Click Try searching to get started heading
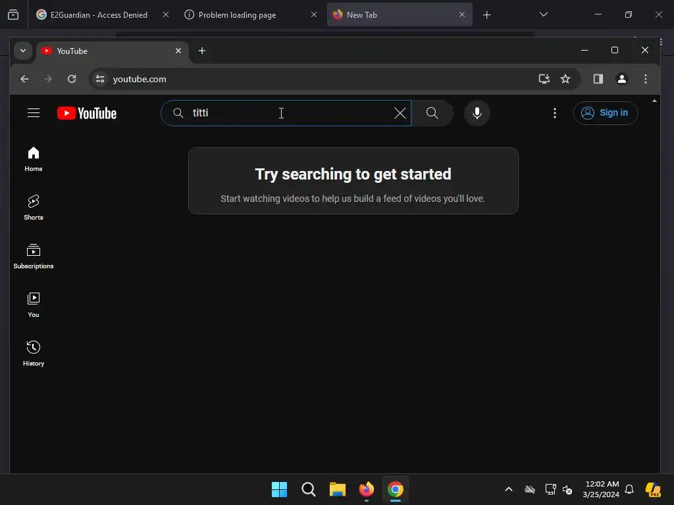 [353, 174]
